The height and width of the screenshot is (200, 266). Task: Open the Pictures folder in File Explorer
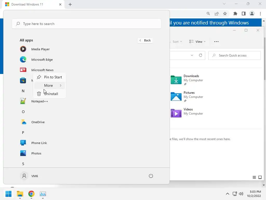tap(187, 96)
